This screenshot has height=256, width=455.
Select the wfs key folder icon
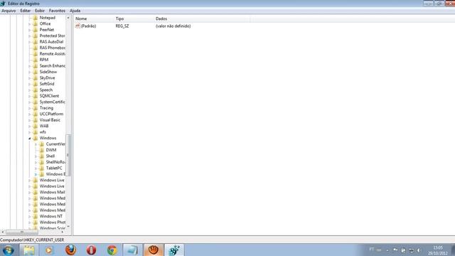pos(36,132)
